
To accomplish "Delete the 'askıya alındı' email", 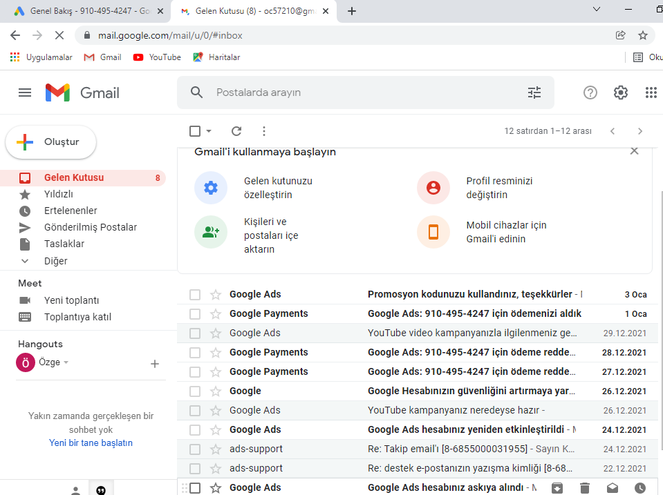I will tap(585, 488).
